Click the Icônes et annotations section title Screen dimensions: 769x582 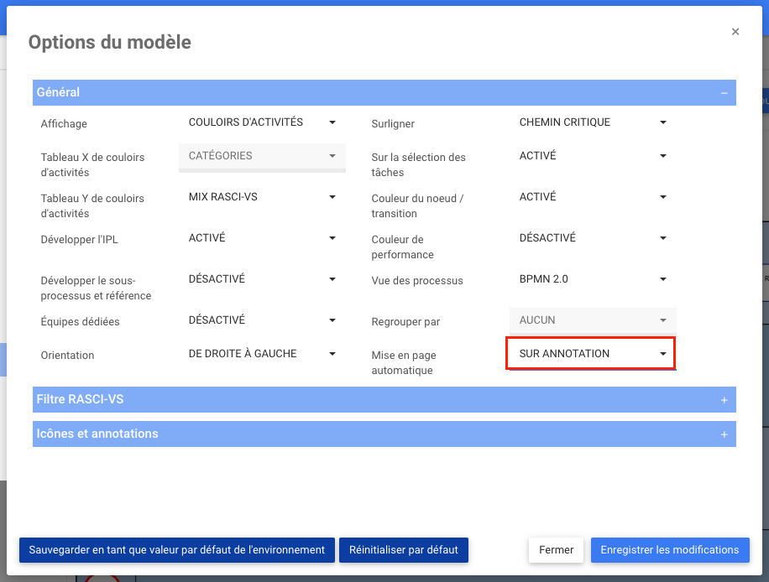point(97,434)
